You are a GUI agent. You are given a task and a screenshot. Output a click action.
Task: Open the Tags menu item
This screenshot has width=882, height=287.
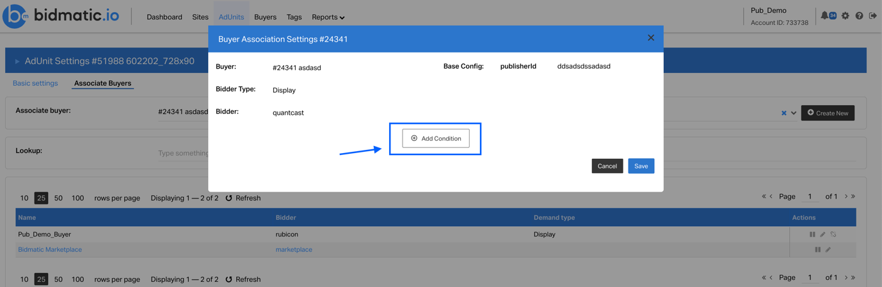point(294,17)
